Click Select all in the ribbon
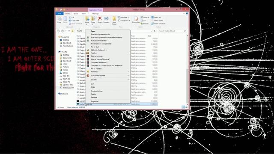The width and height of the screenshot is (274, 154). pyautogui.click(x=156, y=17)
